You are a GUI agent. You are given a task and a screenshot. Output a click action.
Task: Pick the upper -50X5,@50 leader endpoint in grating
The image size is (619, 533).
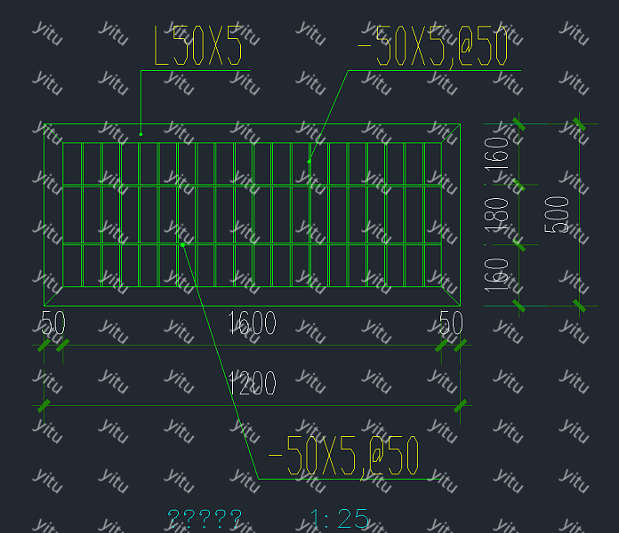tap(309, 161)
